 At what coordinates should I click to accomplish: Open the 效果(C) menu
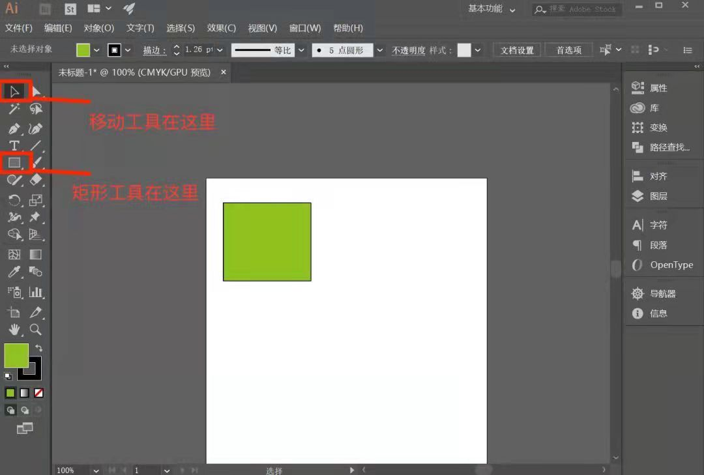click(222, 28)
